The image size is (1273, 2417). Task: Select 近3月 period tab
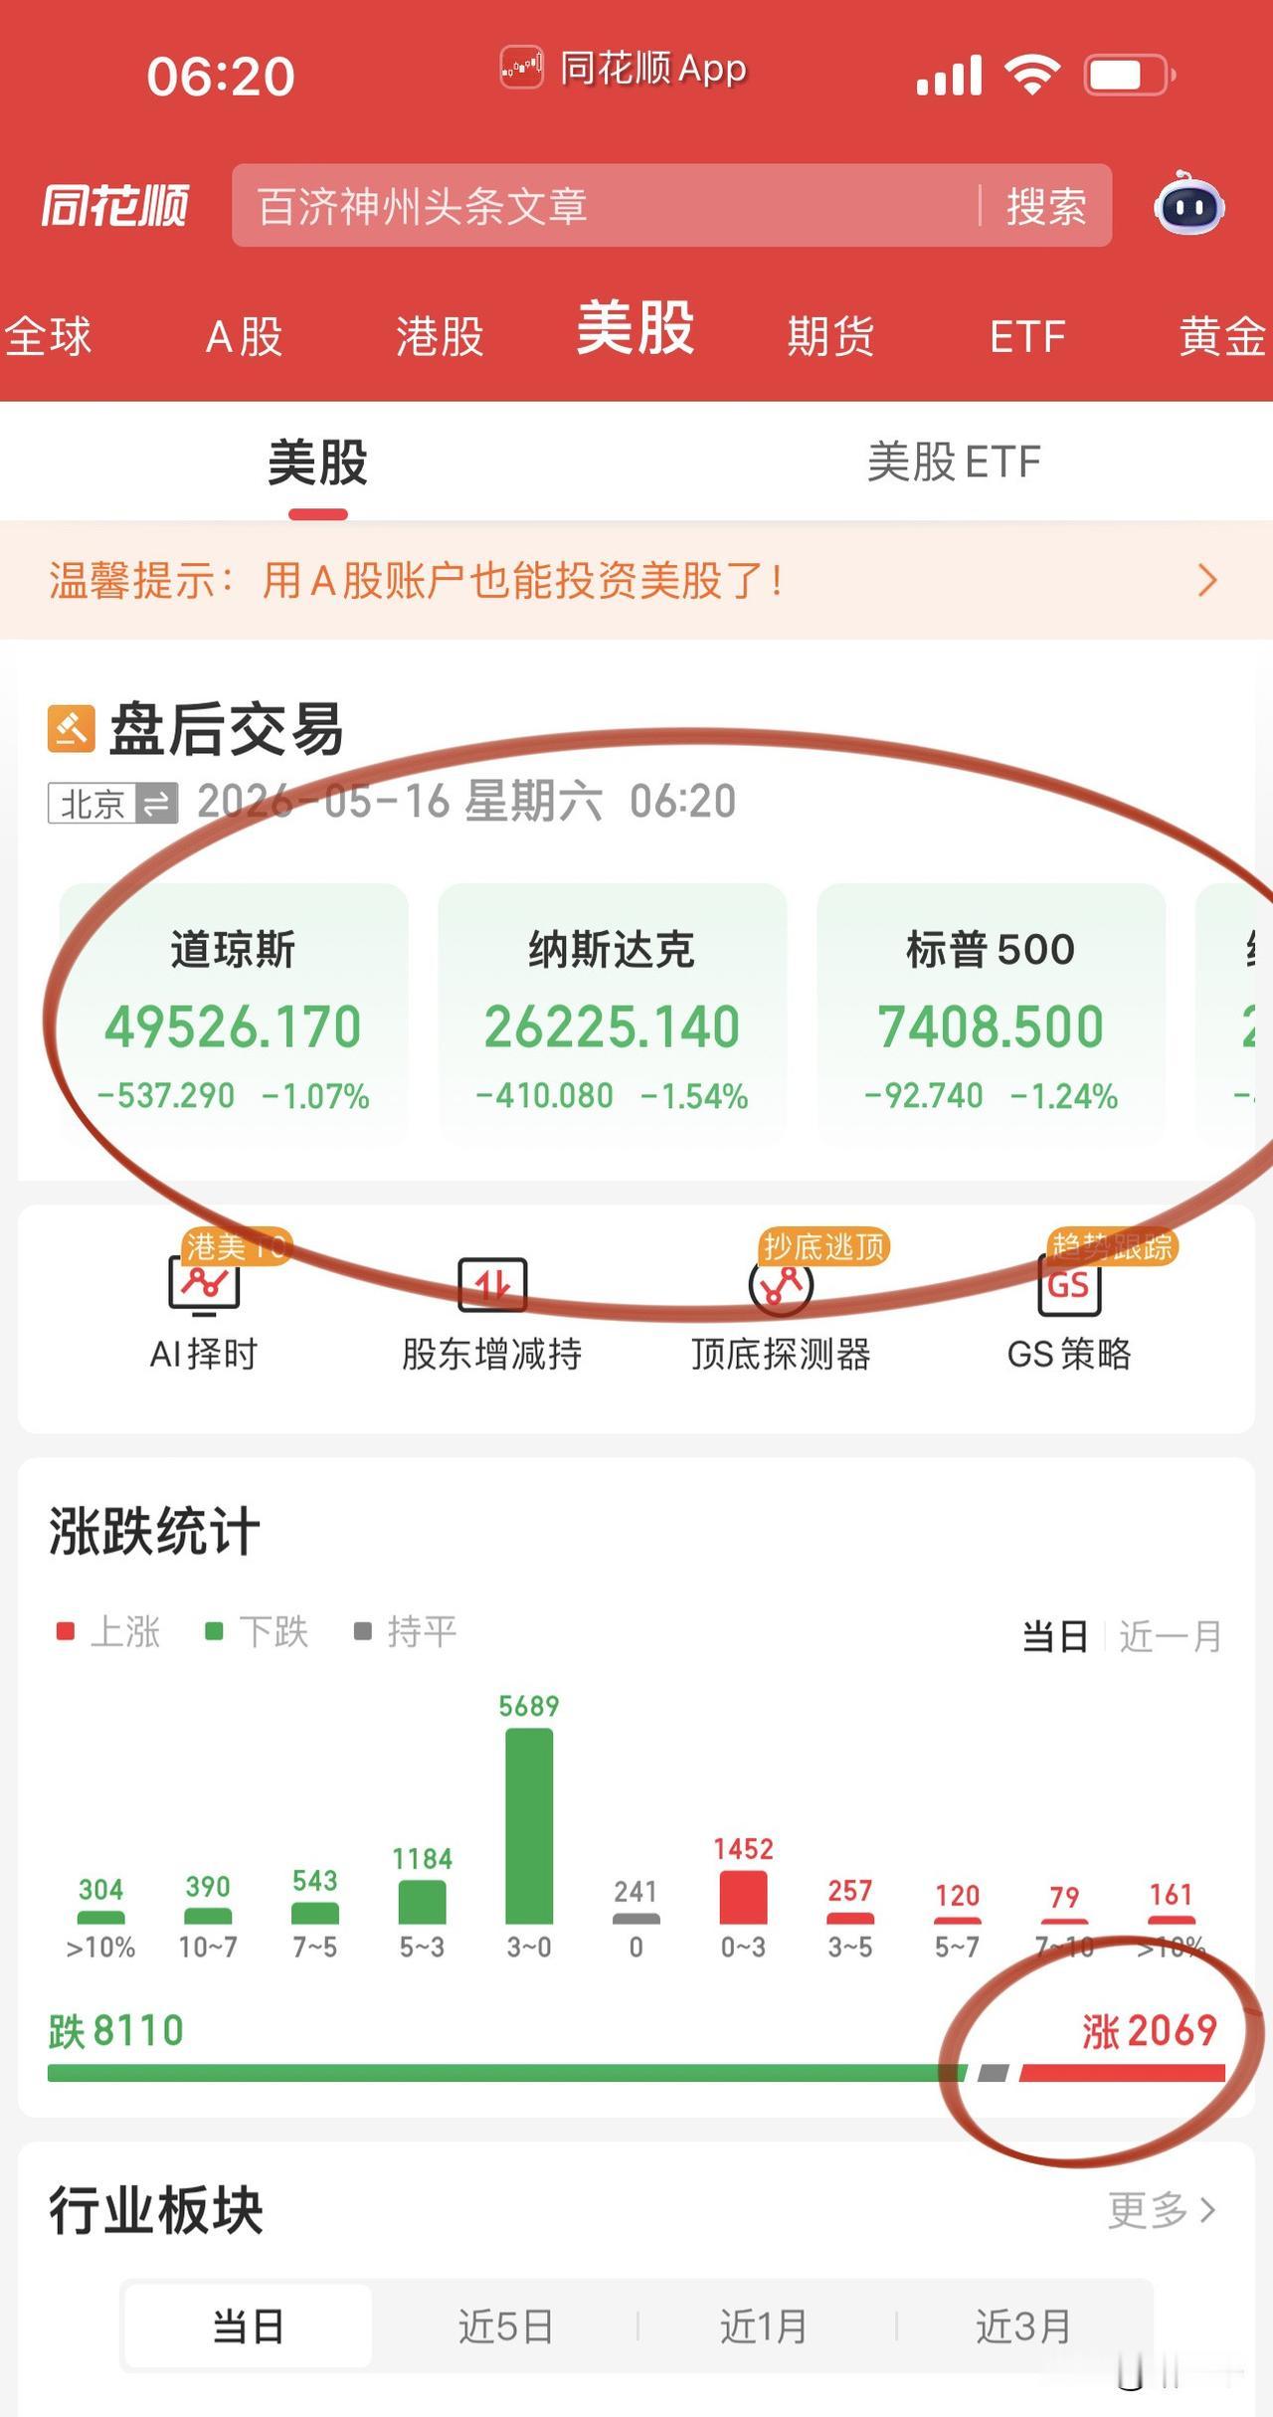tap(1023, 2326)
